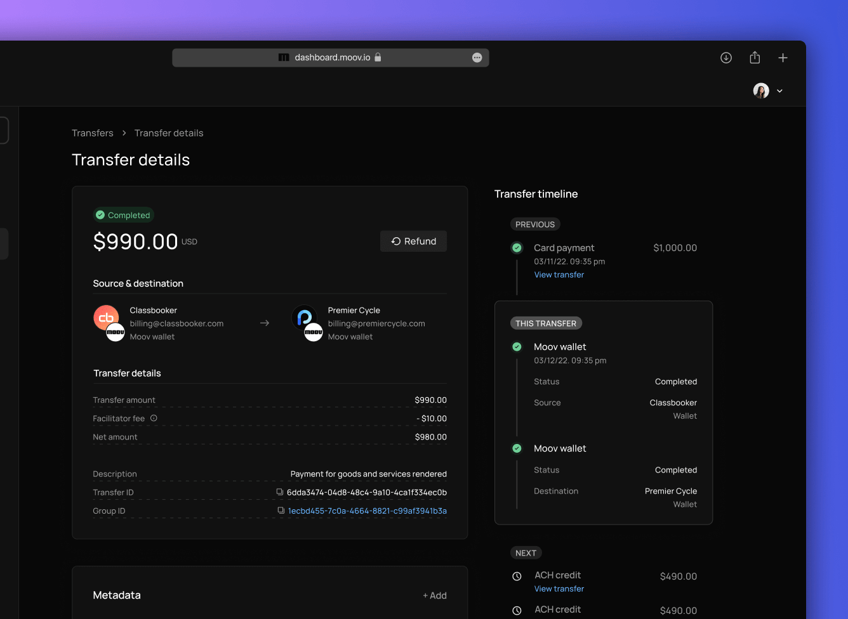Click billing@classbooker.com email
This screenshot has width=848, height=619.
pyautogui.click(x=176, y=323)
